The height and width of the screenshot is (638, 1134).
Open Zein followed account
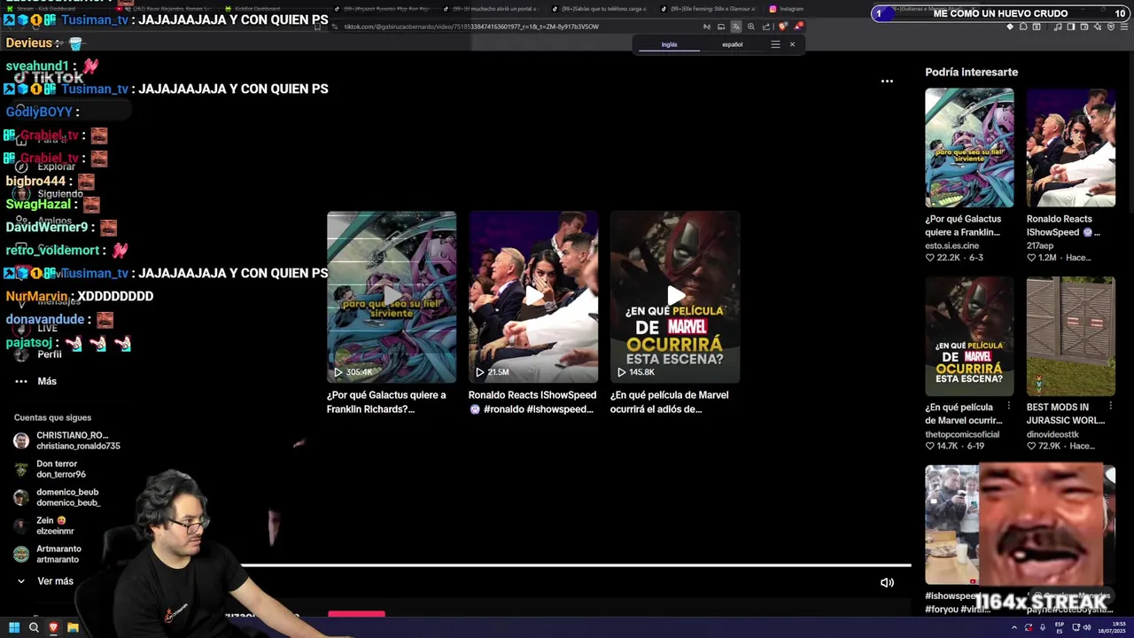tap(44, 525)
